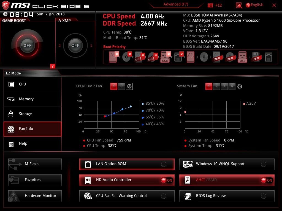Click the 85°C/80% fan curve point
The height and width of the screenshot is (211, 282).
(131, 106)
